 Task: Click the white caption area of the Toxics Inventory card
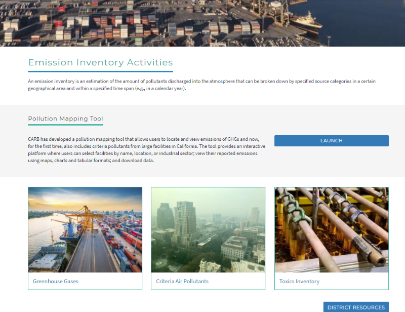(x=354, y=282)
